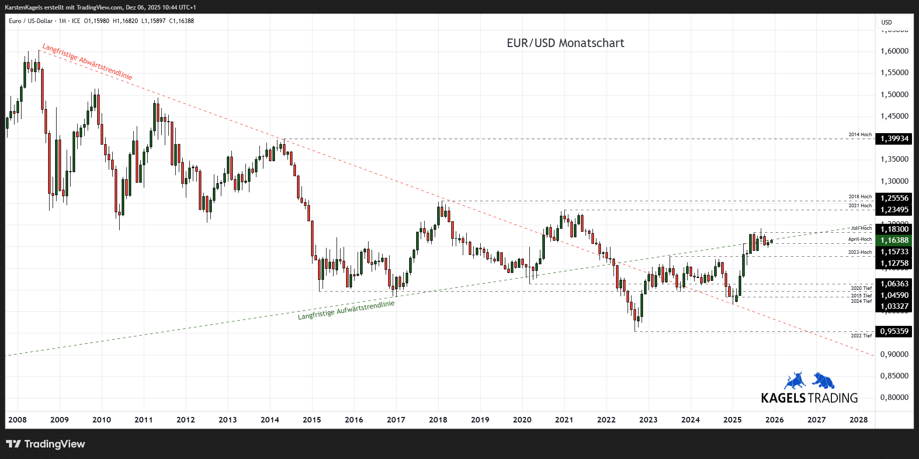Viewport: 919px width, 459px height.
Task: Click the 1,39934 price label for 2014 Hoch
Action: 894,139
